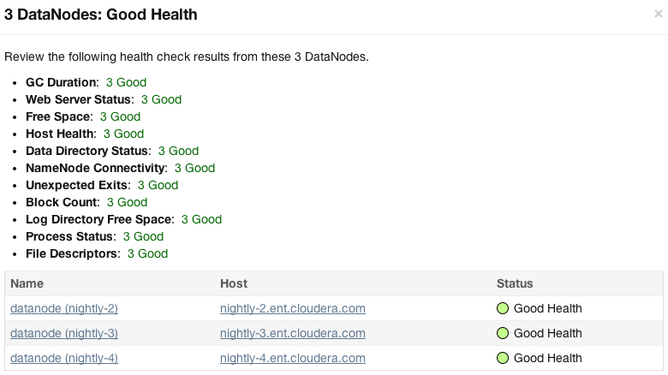Open datanode (nightly-2) link
The width and height of the screenshot is (668, 375).
point(64,308)
